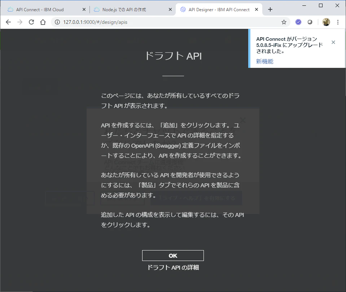
Task: Switch to the API Connect - IBM Cloud tab
Action: coord(40,9)
